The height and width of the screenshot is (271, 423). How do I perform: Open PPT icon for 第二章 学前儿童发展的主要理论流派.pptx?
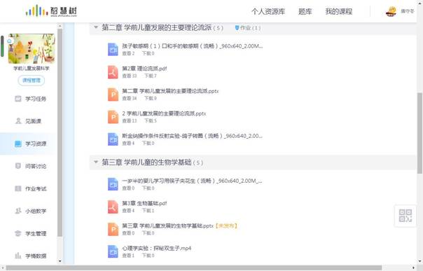click(113, 95)
